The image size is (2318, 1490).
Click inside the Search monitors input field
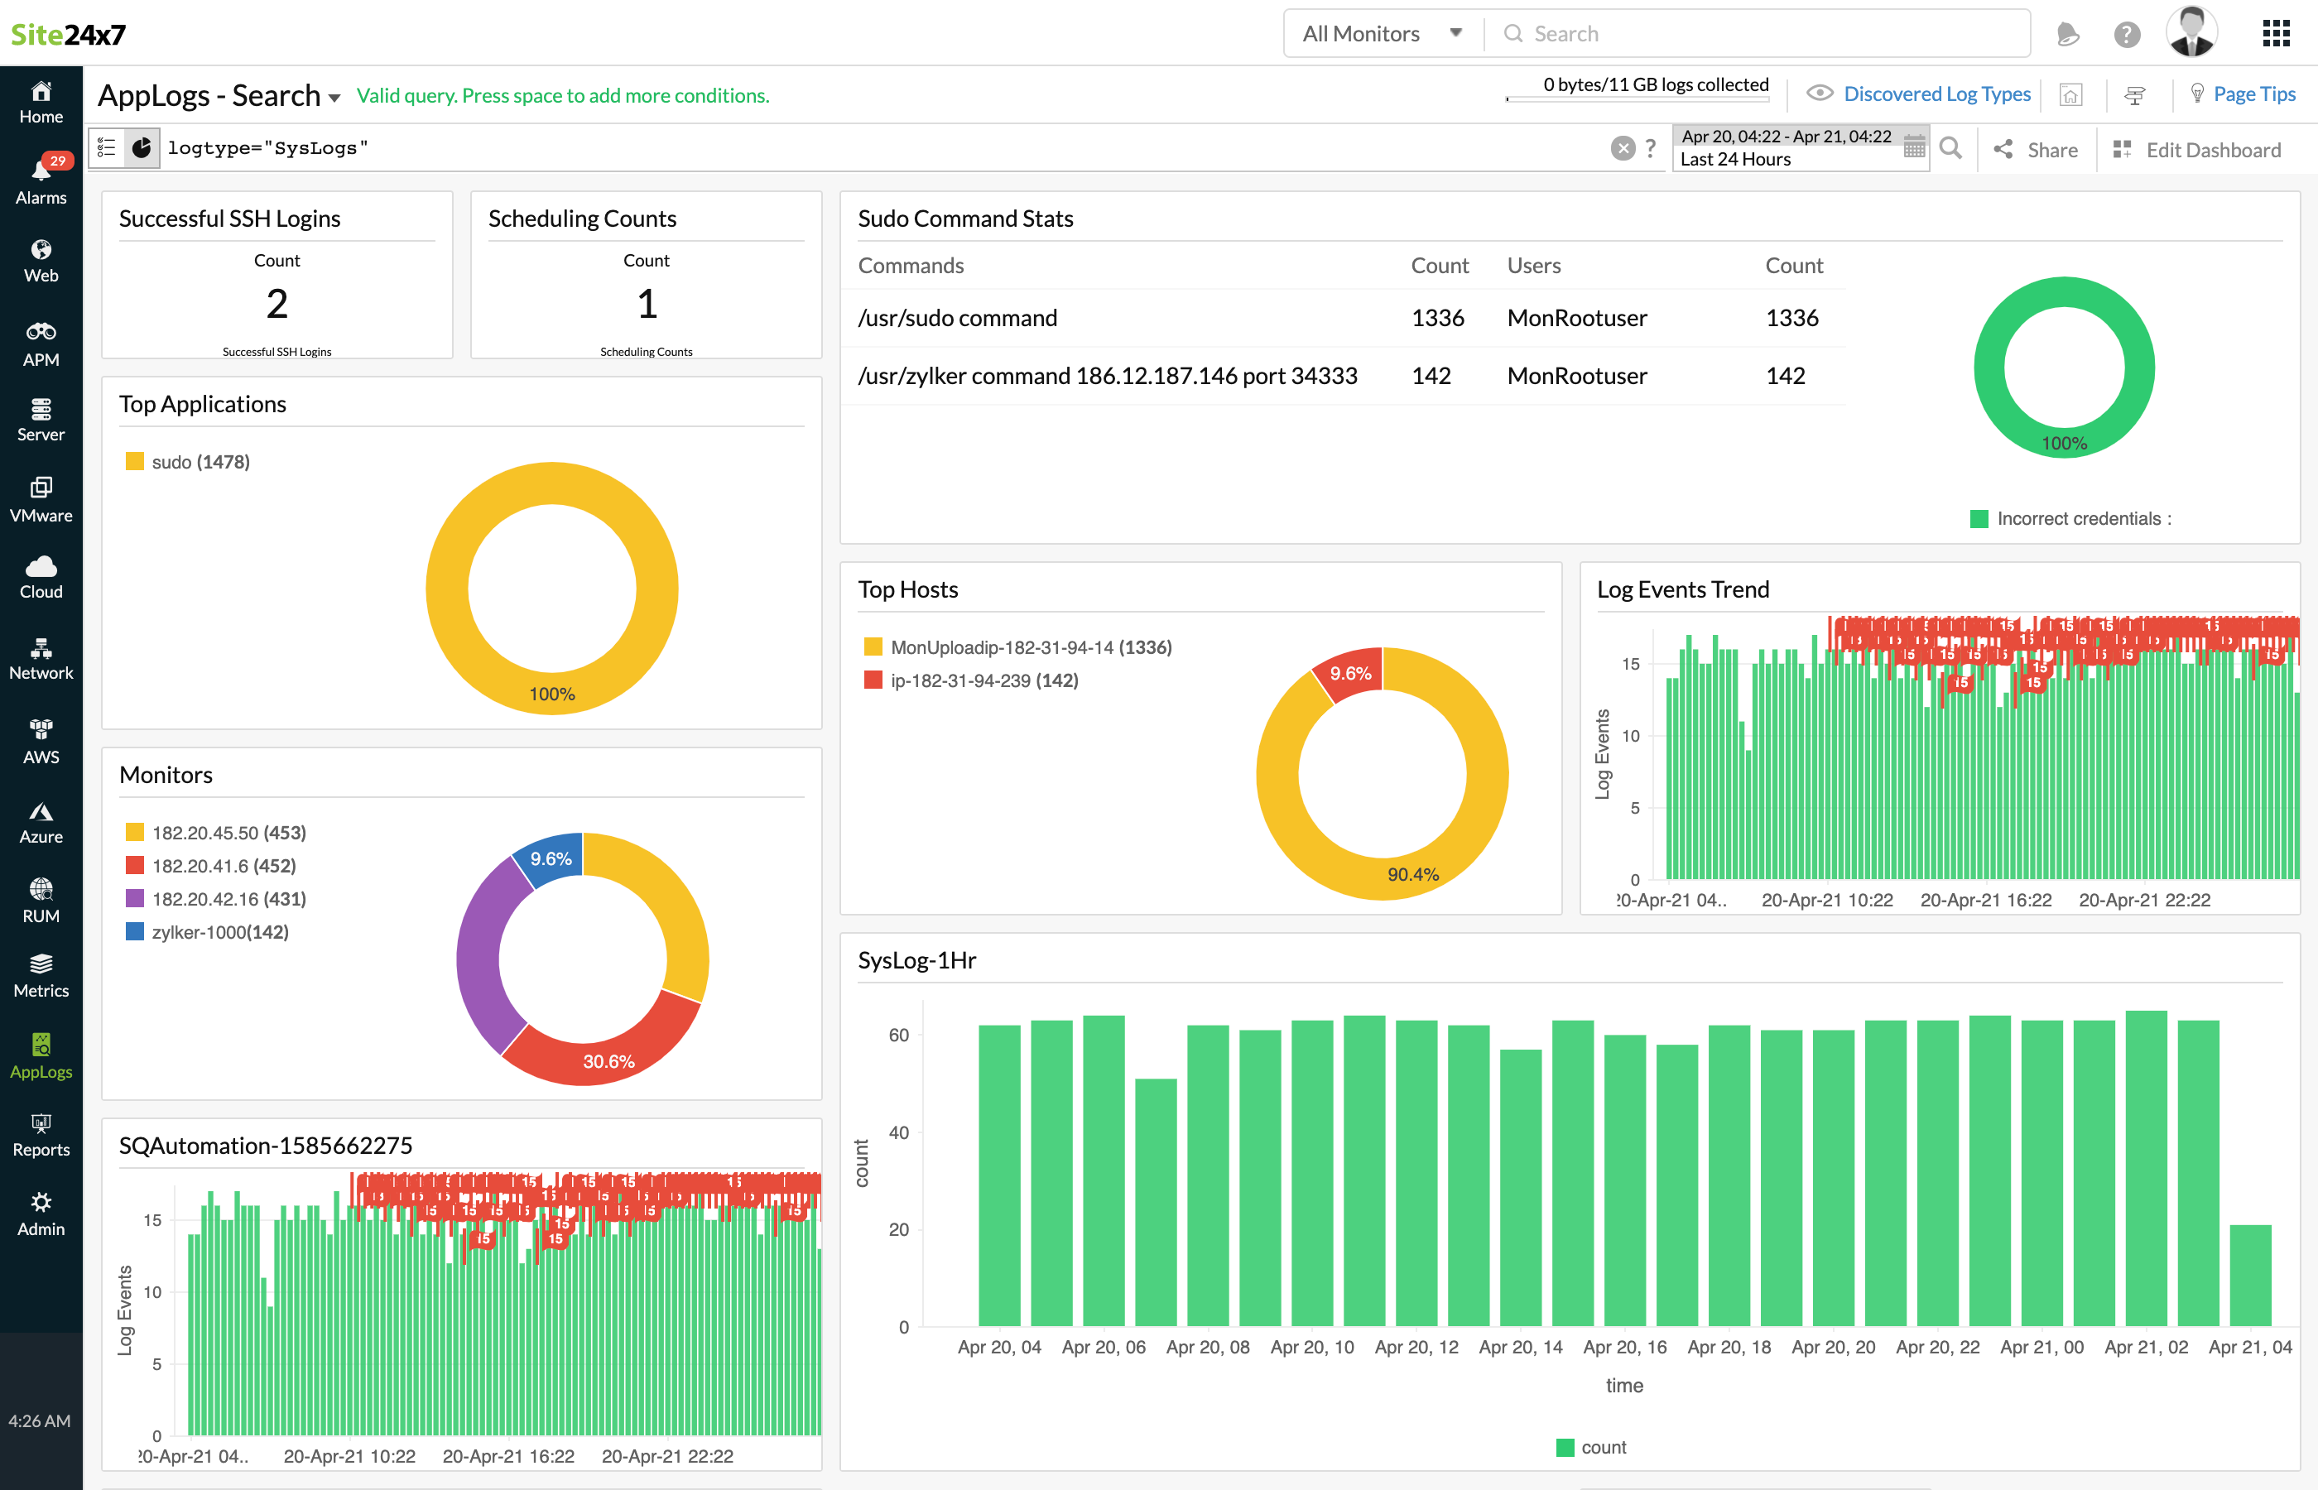(1757, 32)
